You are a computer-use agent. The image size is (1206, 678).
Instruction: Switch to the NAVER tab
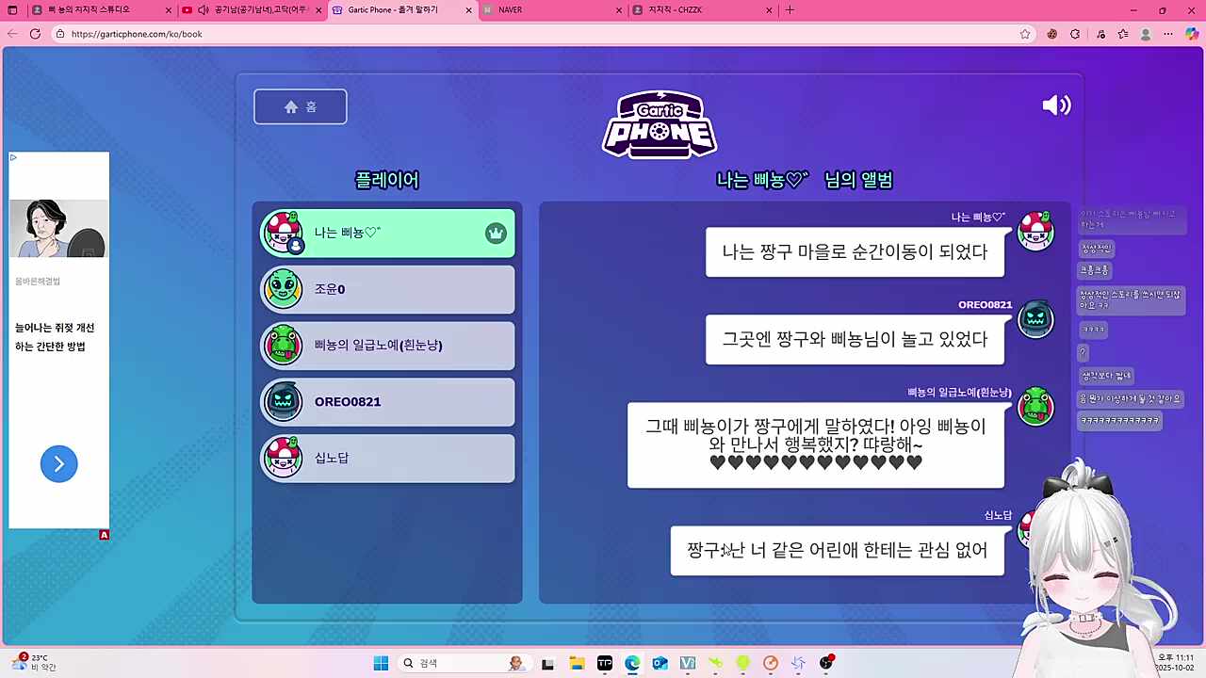click(552, 10)
